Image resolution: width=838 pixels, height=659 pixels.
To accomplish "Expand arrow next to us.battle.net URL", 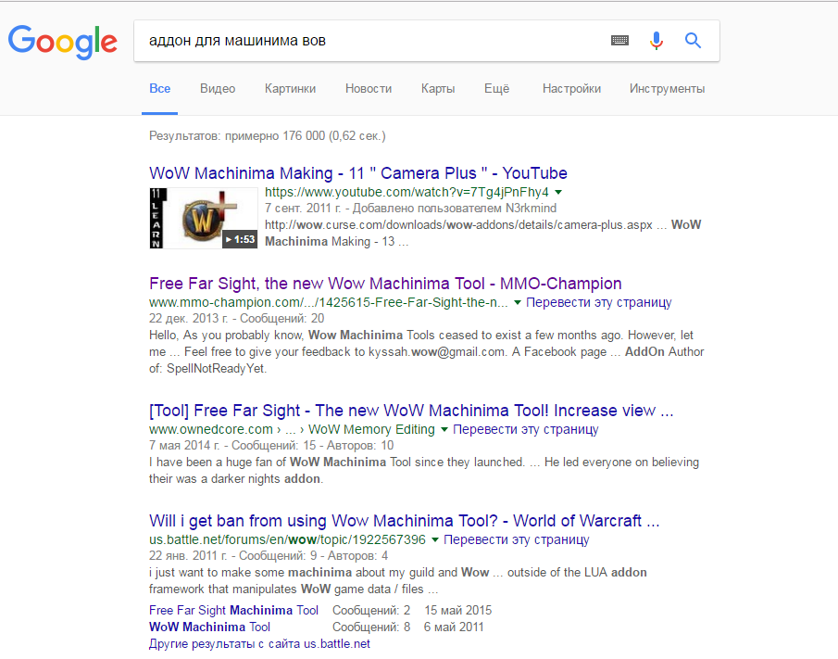I will [x=435, y=539].
